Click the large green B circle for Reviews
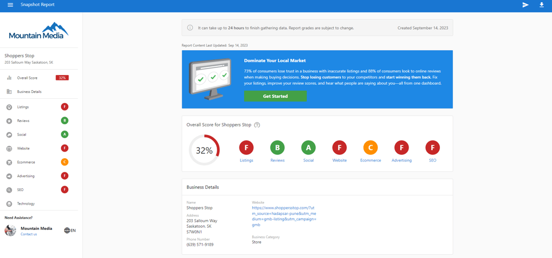 click(x=278, y=148)
